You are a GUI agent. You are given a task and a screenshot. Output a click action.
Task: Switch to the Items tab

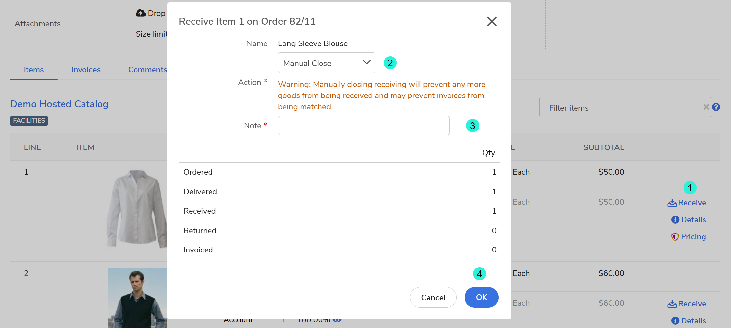click(34, 70)
